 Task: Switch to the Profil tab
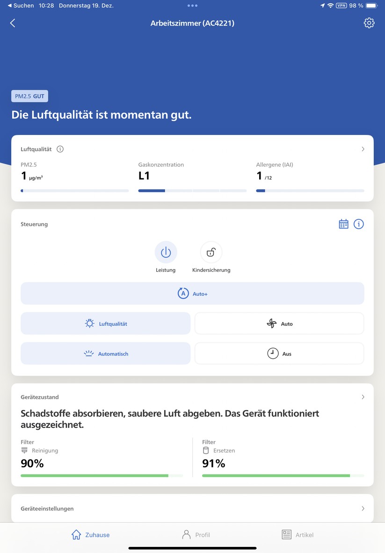pyautogui.click(x=196, y=534)
